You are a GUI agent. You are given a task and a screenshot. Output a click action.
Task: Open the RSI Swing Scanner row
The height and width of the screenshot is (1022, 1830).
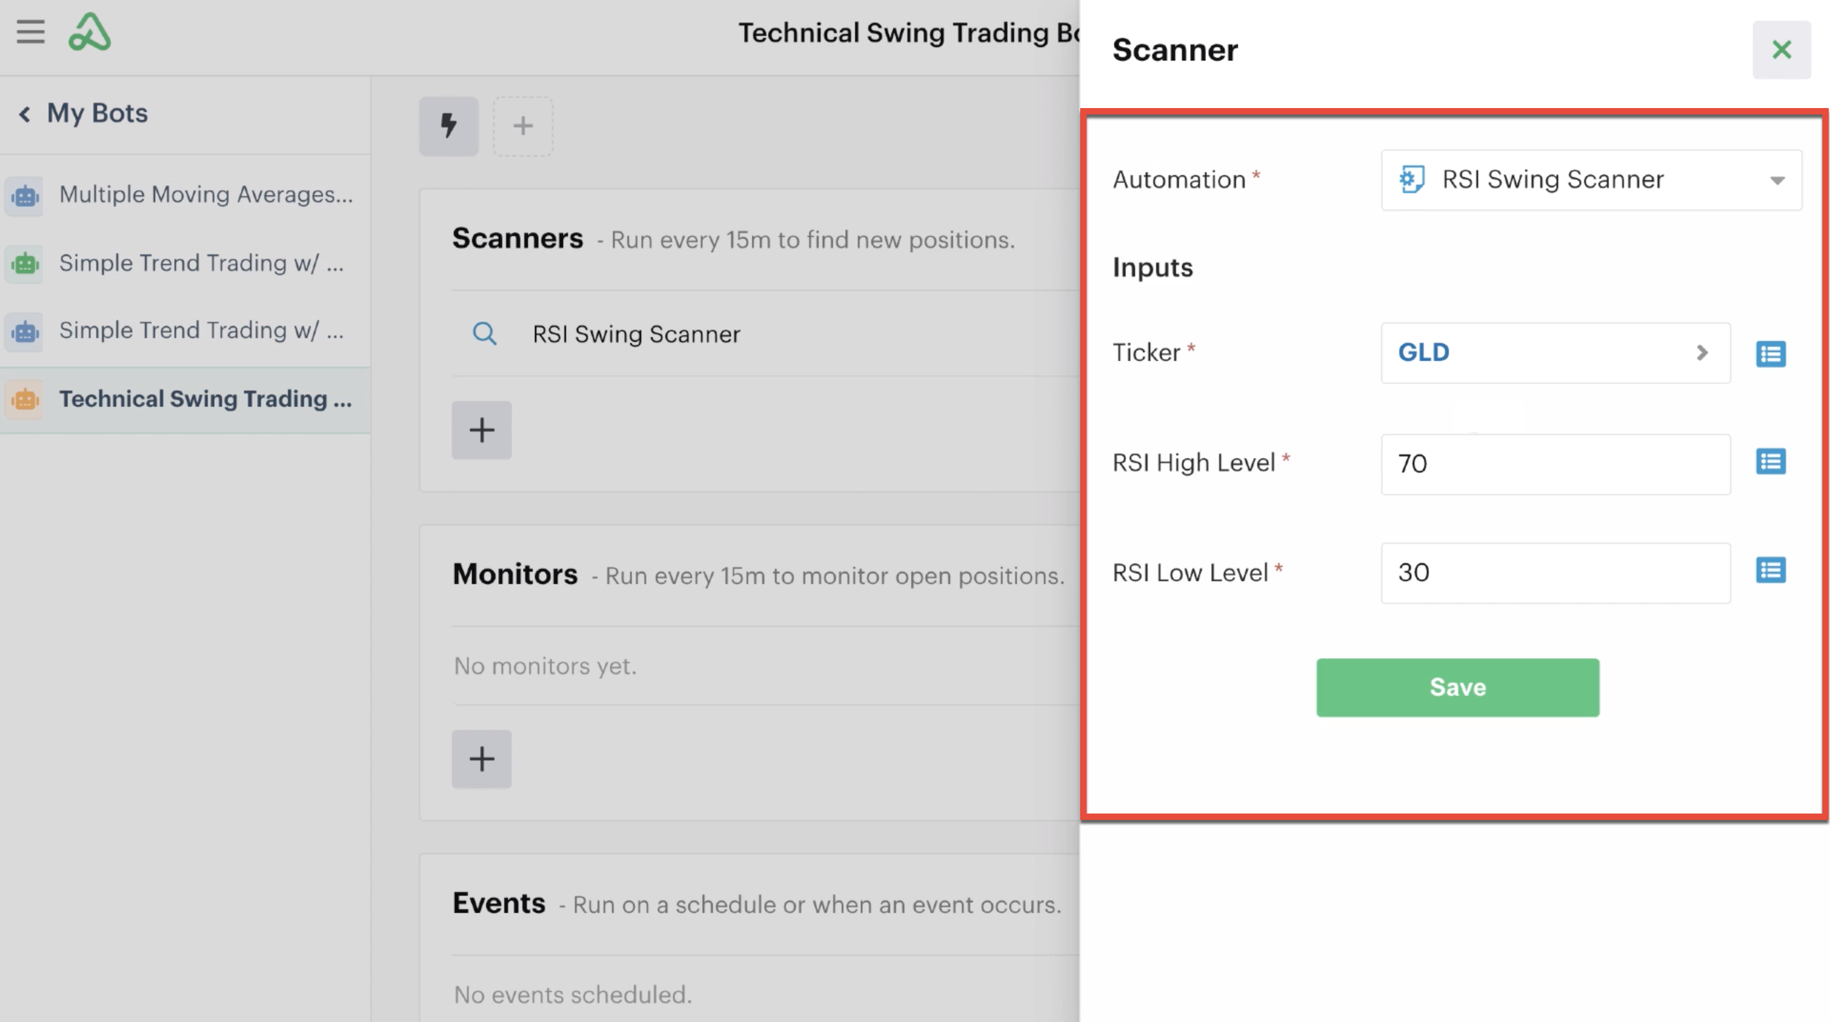(x=765, y=333)
